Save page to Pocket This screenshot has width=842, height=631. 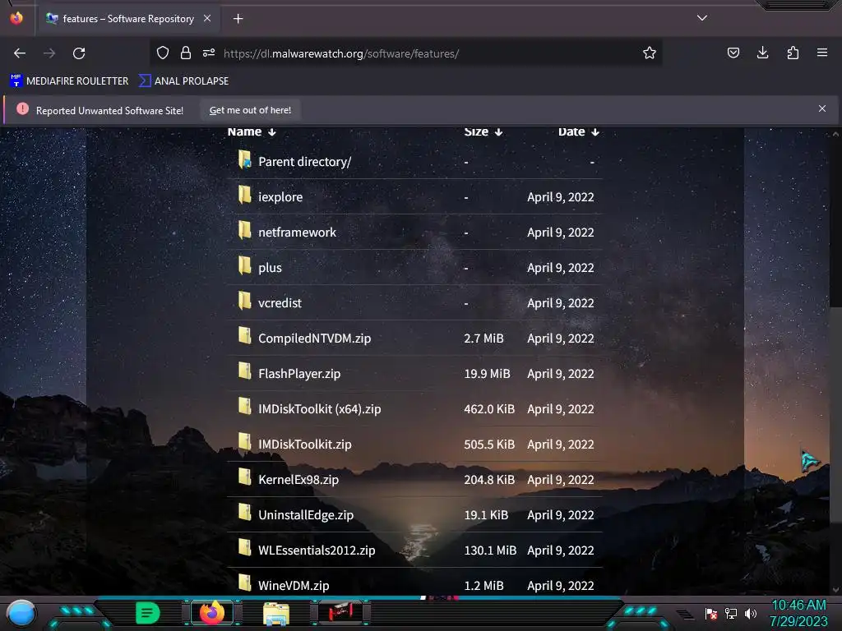733,53
